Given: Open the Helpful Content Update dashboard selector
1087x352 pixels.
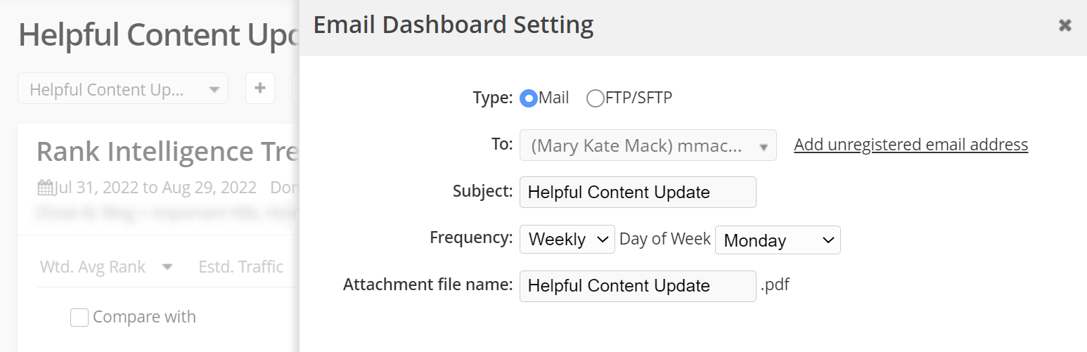Looking at the screenshot, I should [x=123, y=89].
